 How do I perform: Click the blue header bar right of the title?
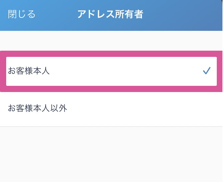point(186,14)
